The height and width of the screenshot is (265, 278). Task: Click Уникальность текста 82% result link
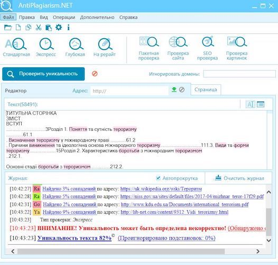point(75,238)
